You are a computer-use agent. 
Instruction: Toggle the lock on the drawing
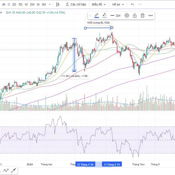point(135,15)
